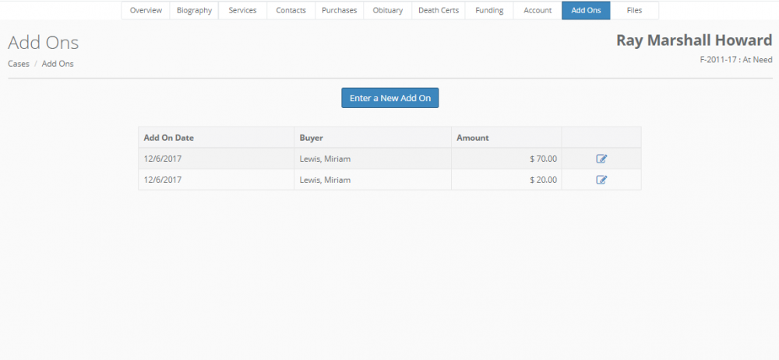This screenshot has width=779, height=360.
Task: Switch to the Biography tab
Action: click(194, 10)
